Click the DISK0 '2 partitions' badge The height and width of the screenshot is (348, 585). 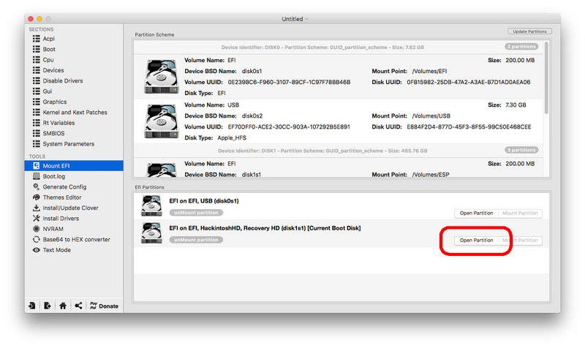pyautogui.click(x=521, y=47)
